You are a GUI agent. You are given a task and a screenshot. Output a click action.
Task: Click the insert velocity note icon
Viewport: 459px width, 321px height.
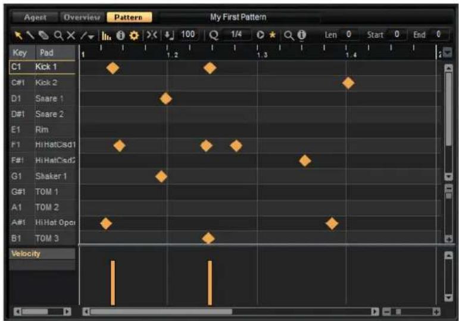[168, 36]
